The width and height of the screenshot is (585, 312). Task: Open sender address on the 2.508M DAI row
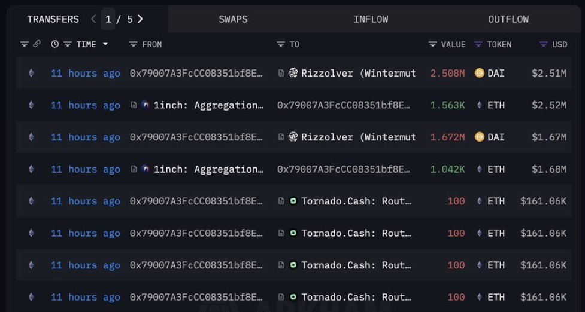tap(196, 73)
